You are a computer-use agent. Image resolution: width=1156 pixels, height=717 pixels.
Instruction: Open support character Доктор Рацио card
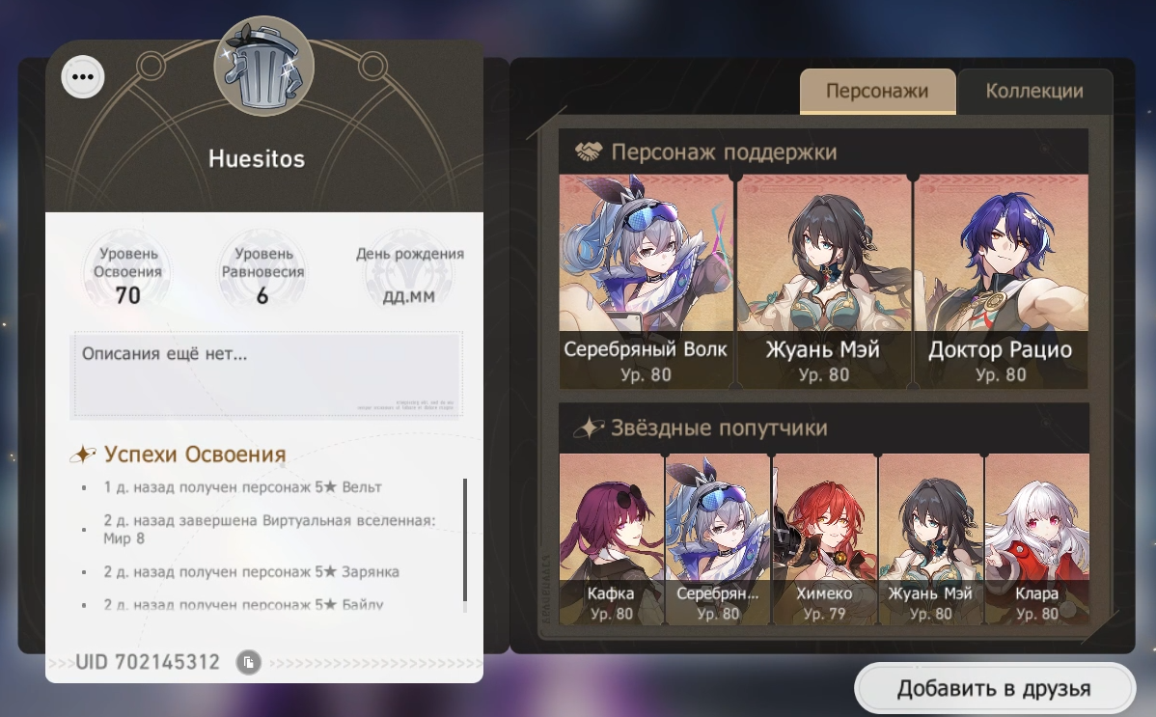[x=1001, y=281]
